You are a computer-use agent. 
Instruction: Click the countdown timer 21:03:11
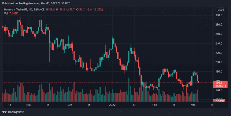click(x=221, y=86)
